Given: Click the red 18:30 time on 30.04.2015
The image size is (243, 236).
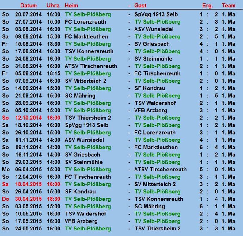Looking at the screenshot, I should coord(54,199).
